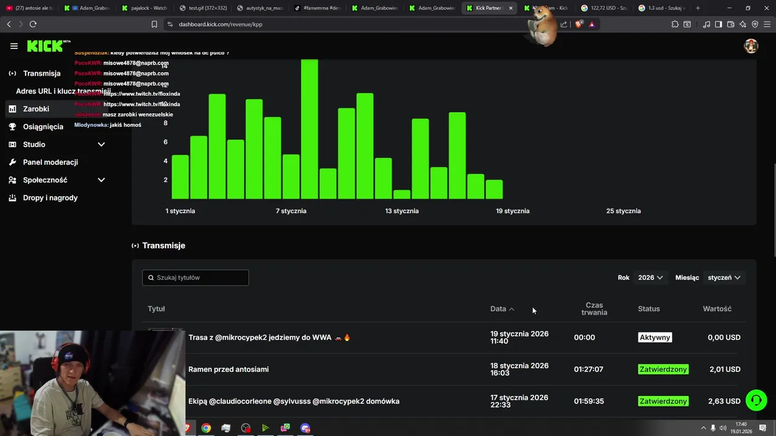The width and height of the screenshot is (776, 436).
Task: Switch to the pajalock - Watch browser tab
Action: coord(144,8)
